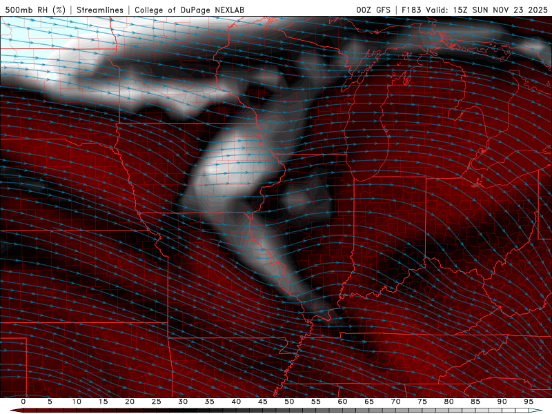
Task: Choose the "75" label on the RH scale
Action: coord(422,402)
